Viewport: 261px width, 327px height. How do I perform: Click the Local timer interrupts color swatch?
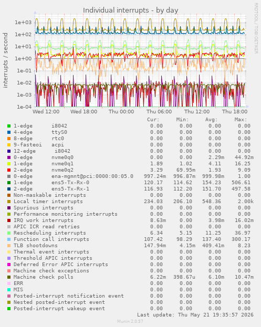coord(9,202)
